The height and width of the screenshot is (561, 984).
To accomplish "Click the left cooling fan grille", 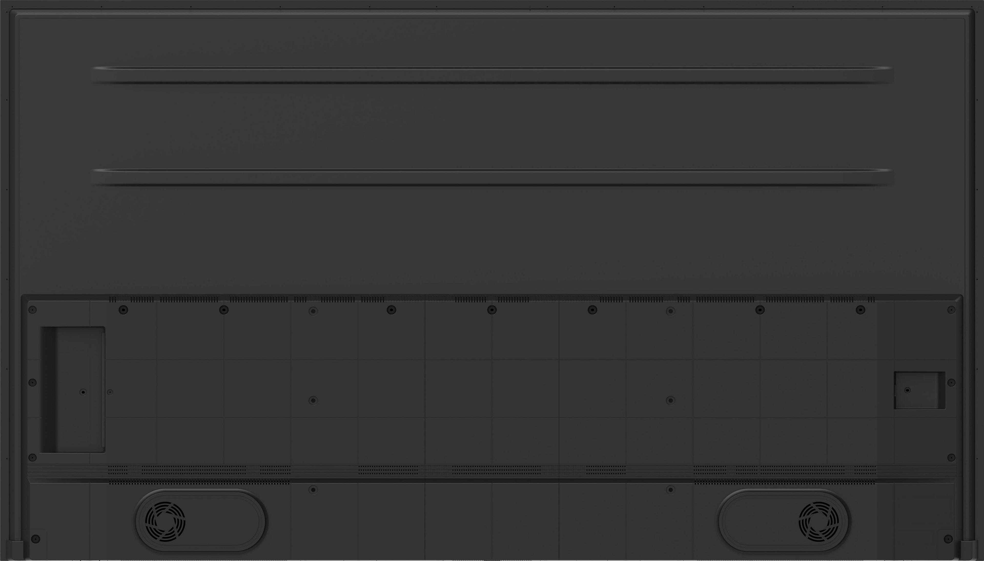I will [165, 522].
